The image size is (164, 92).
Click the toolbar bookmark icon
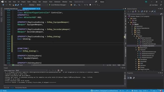[x=90, y=5]
